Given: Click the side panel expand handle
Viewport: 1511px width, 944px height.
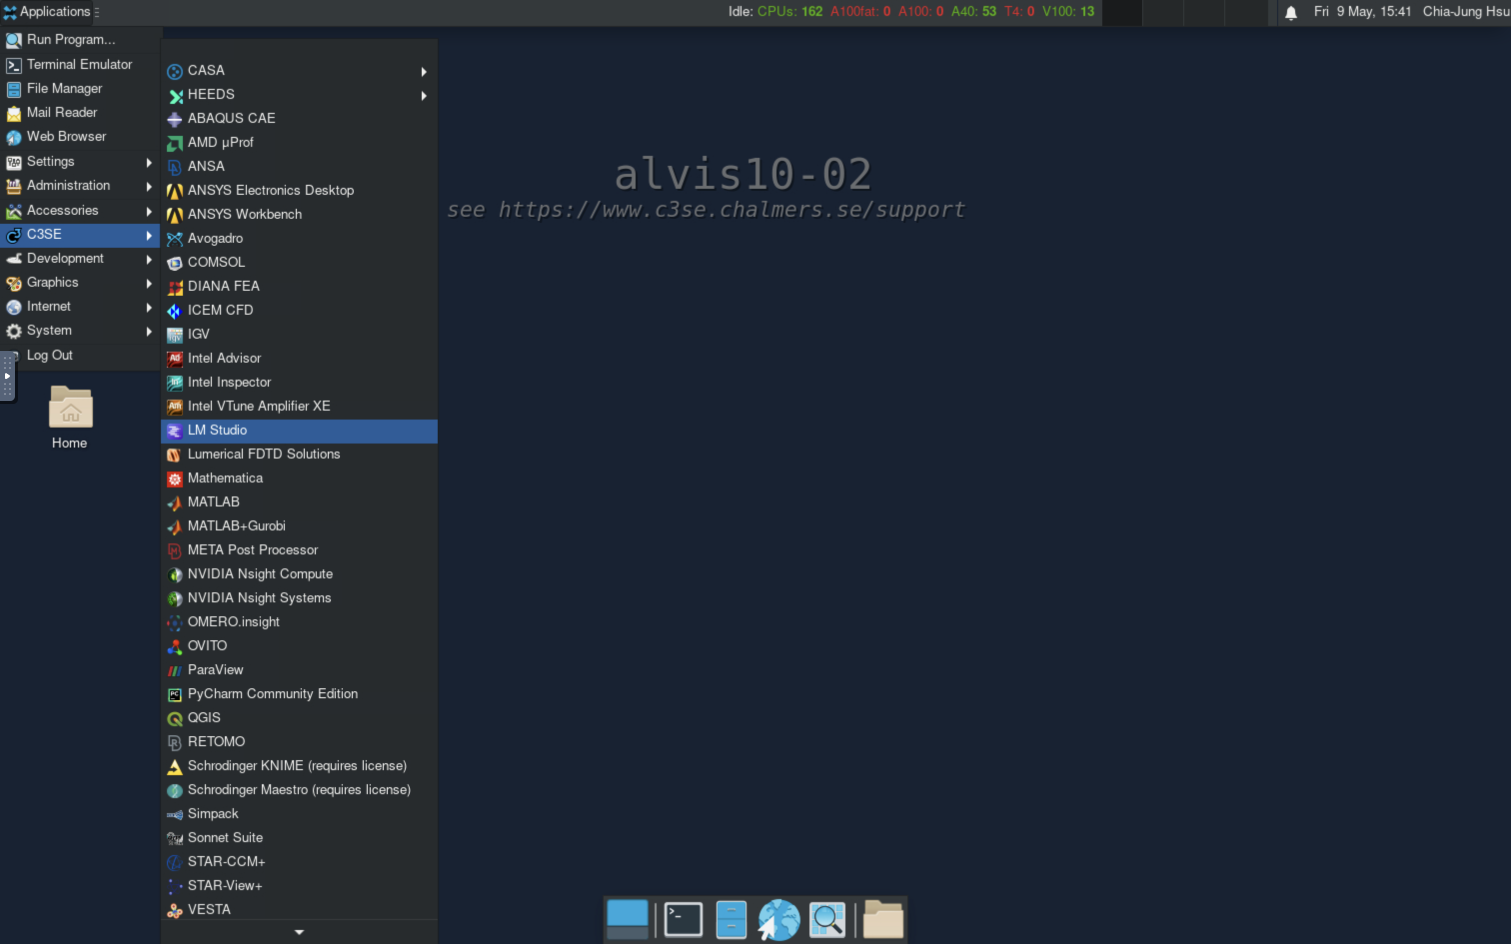Looking at the screenshot, I should [x=7, y=377].
